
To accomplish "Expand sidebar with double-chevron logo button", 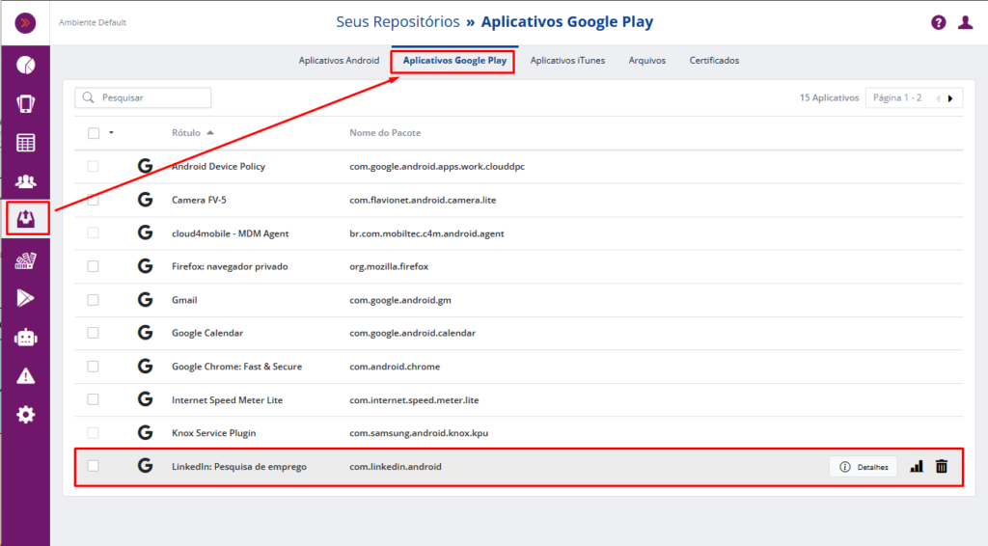I will [x=25, y=23].
